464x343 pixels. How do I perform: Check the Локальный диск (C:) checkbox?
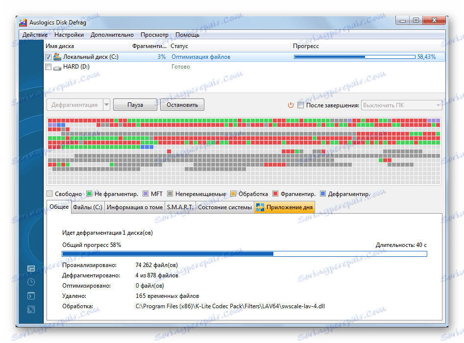pos(48,57)
